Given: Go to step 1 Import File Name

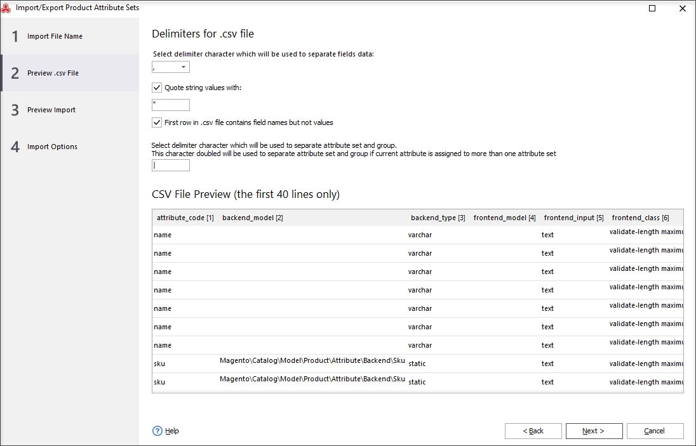Looking at the screenshot, I should [x=70, y=36].
